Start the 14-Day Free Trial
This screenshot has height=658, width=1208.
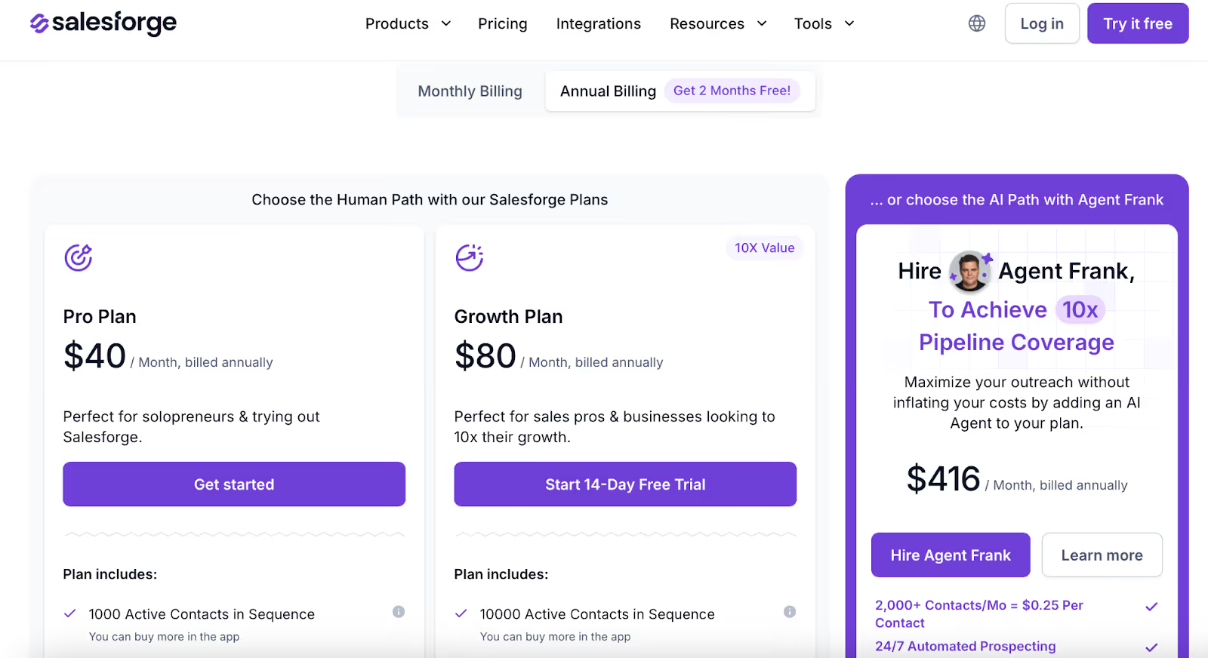click(625, 484)
